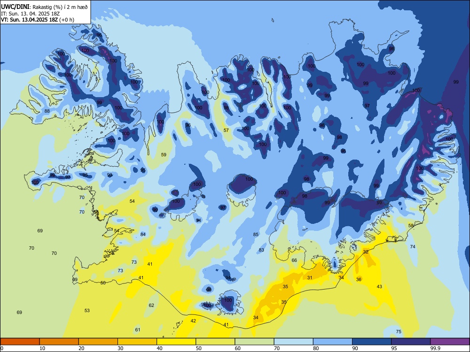Click the legend tick label '99.9'
Screen dimensions: 470x352
point(435,348)
